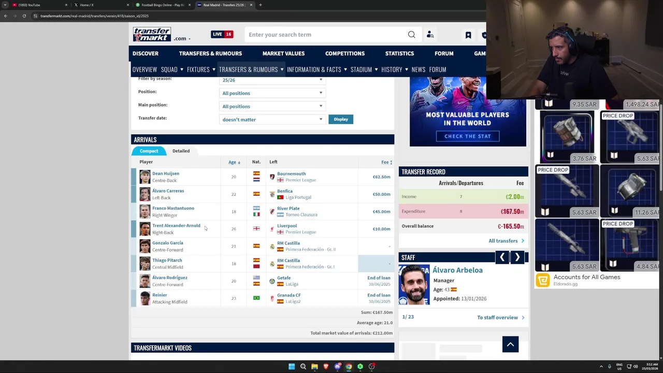Open Competitions menu
The height and width of the screenshot is (373, 663).
pyautogui.click(x=344, y=53)
